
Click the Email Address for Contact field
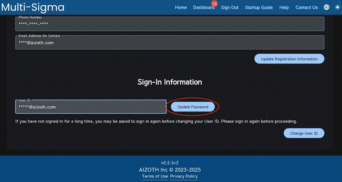(169, 43)
